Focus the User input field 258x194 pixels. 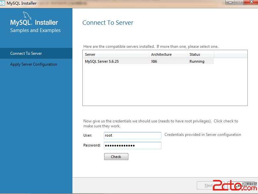coord(132,135)
